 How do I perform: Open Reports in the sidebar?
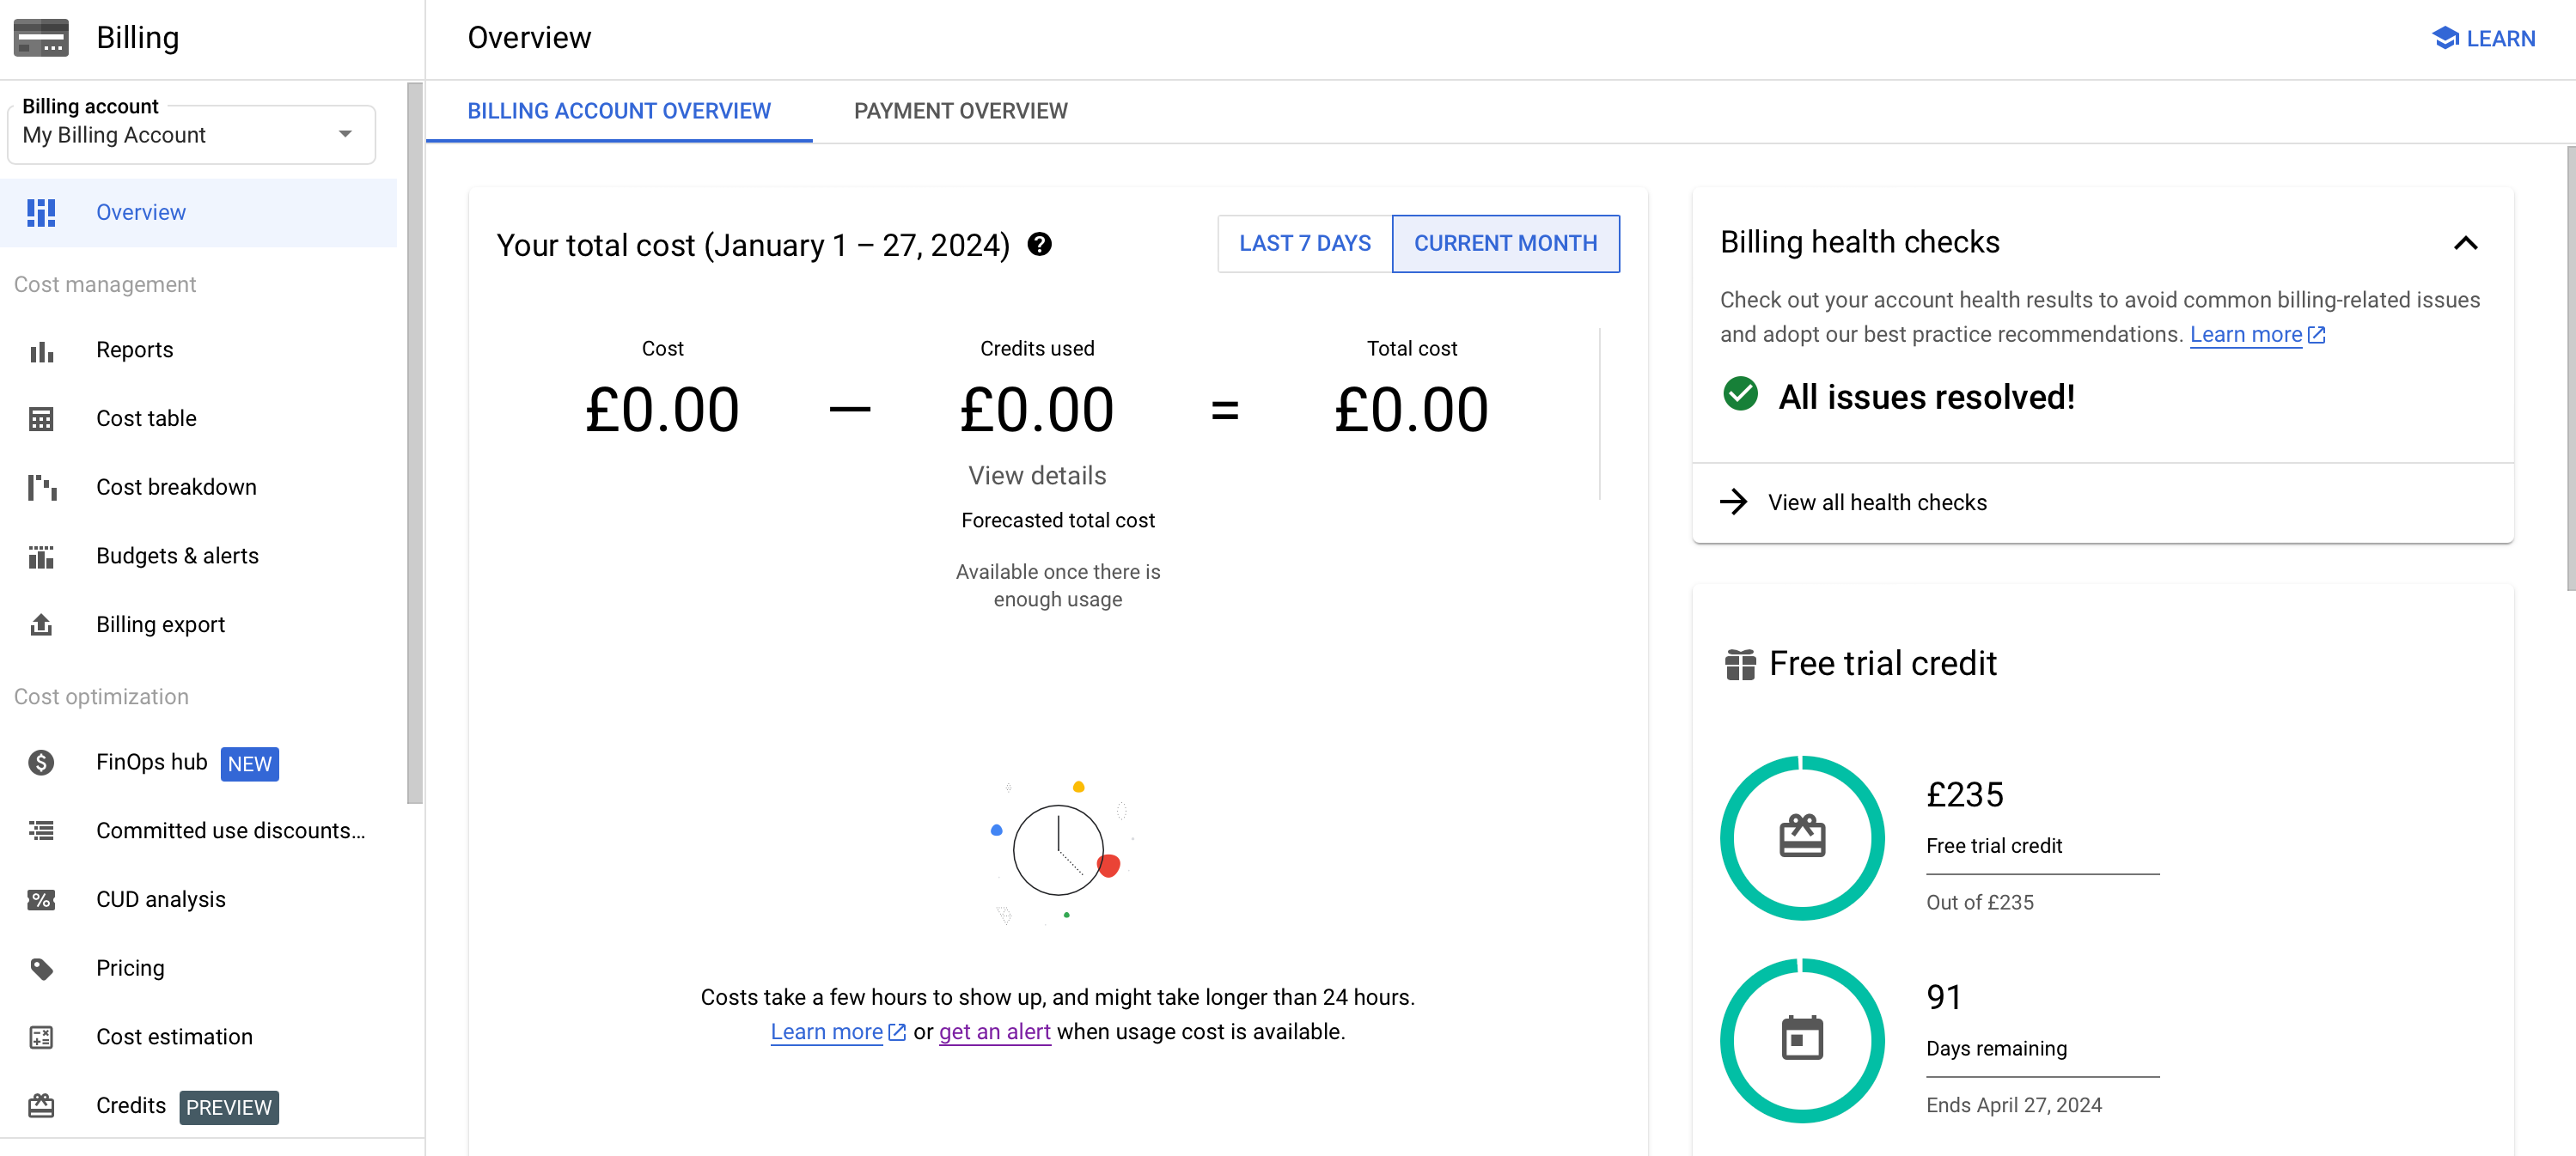pos(198,350)
